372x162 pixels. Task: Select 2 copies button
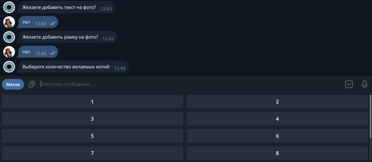coord(277,102)
